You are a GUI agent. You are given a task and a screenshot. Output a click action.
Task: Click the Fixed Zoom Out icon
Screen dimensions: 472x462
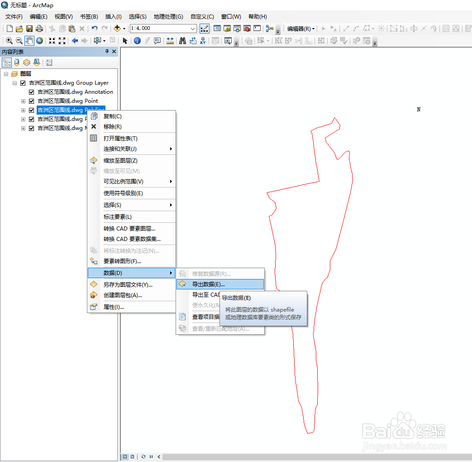click(62, 41)
